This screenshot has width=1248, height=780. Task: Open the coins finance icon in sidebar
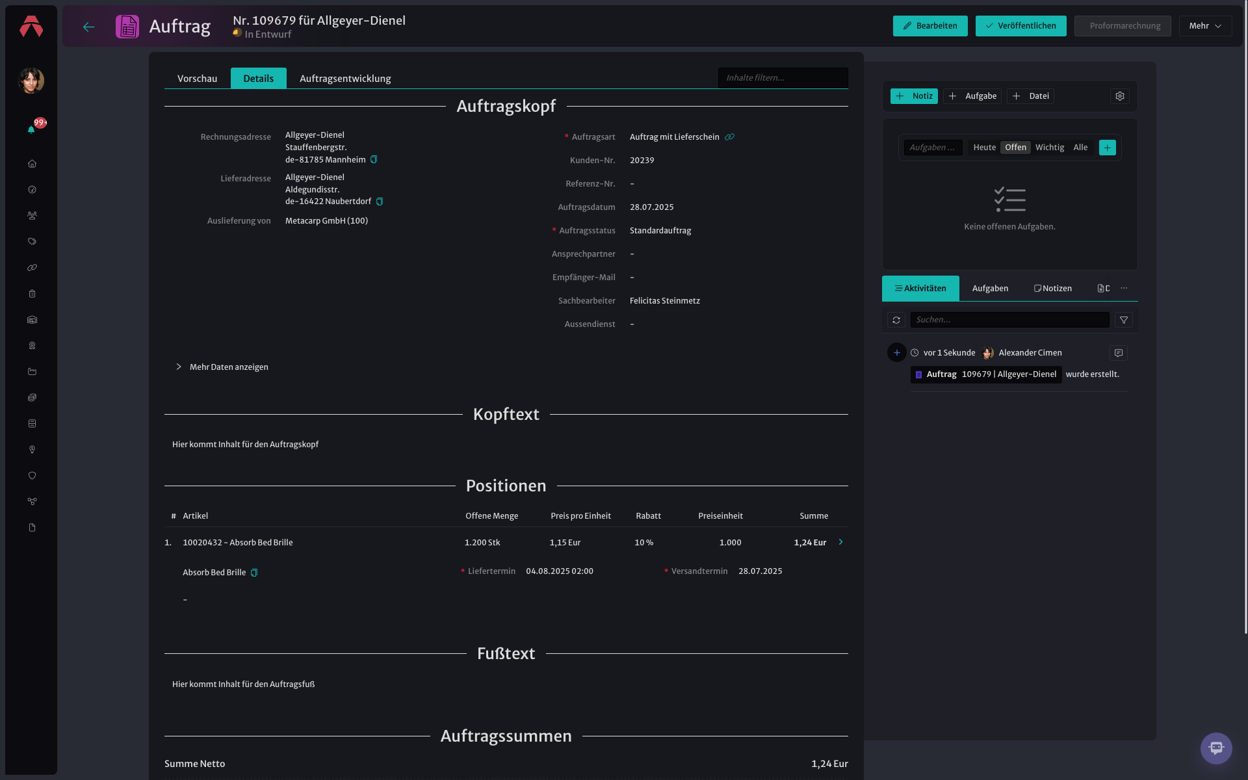pyautogui.click(x=32, y=398)
